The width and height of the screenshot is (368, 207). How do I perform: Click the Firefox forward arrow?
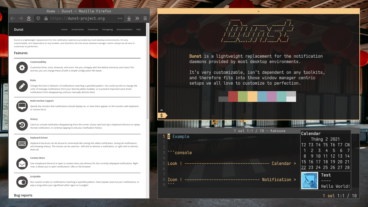(21, 18)
